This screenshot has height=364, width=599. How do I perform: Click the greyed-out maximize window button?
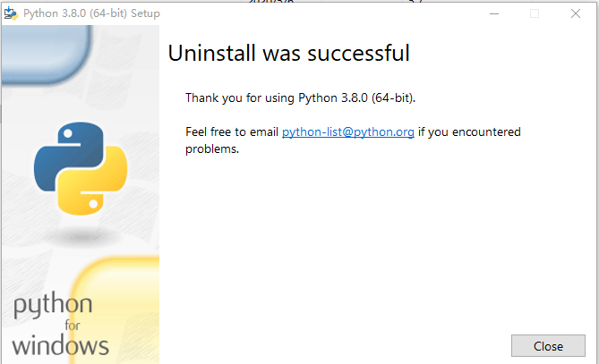(535, 13)
